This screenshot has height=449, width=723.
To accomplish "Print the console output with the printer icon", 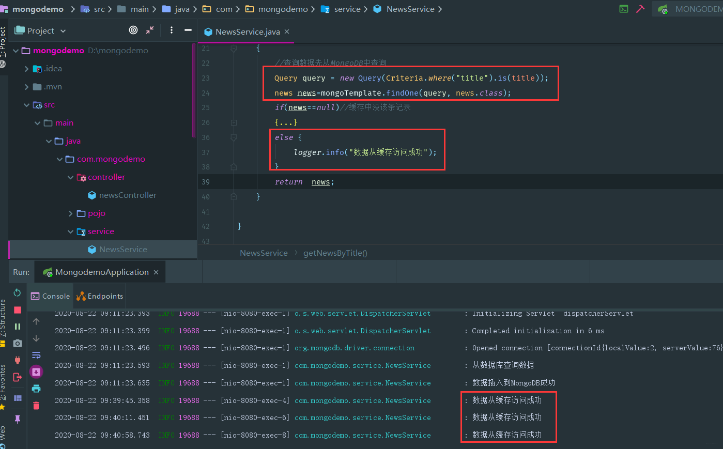I will pos(36,389).
